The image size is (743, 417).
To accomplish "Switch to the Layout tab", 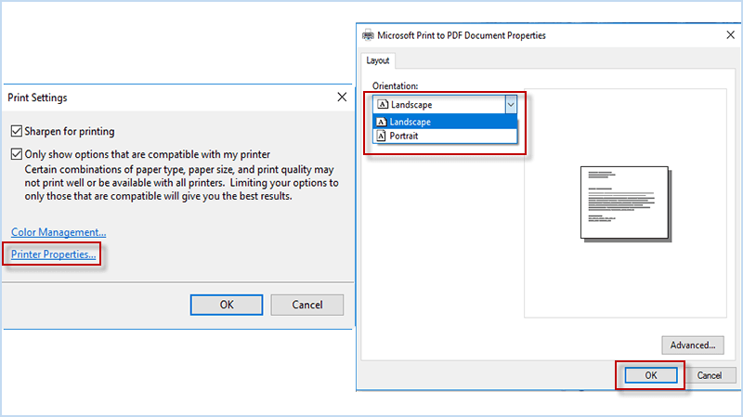I will [378, 60].
